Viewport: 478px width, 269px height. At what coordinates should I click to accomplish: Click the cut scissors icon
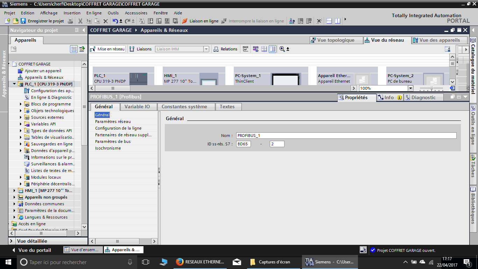click(80, 21)
